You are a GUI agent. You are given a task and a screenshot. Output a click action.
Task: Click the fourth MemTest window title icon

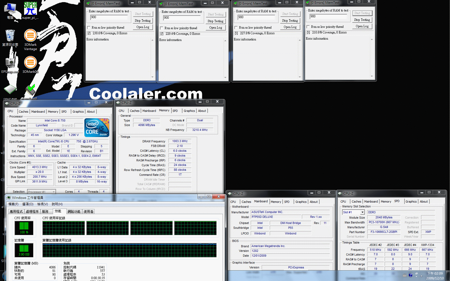coord(307,3)
